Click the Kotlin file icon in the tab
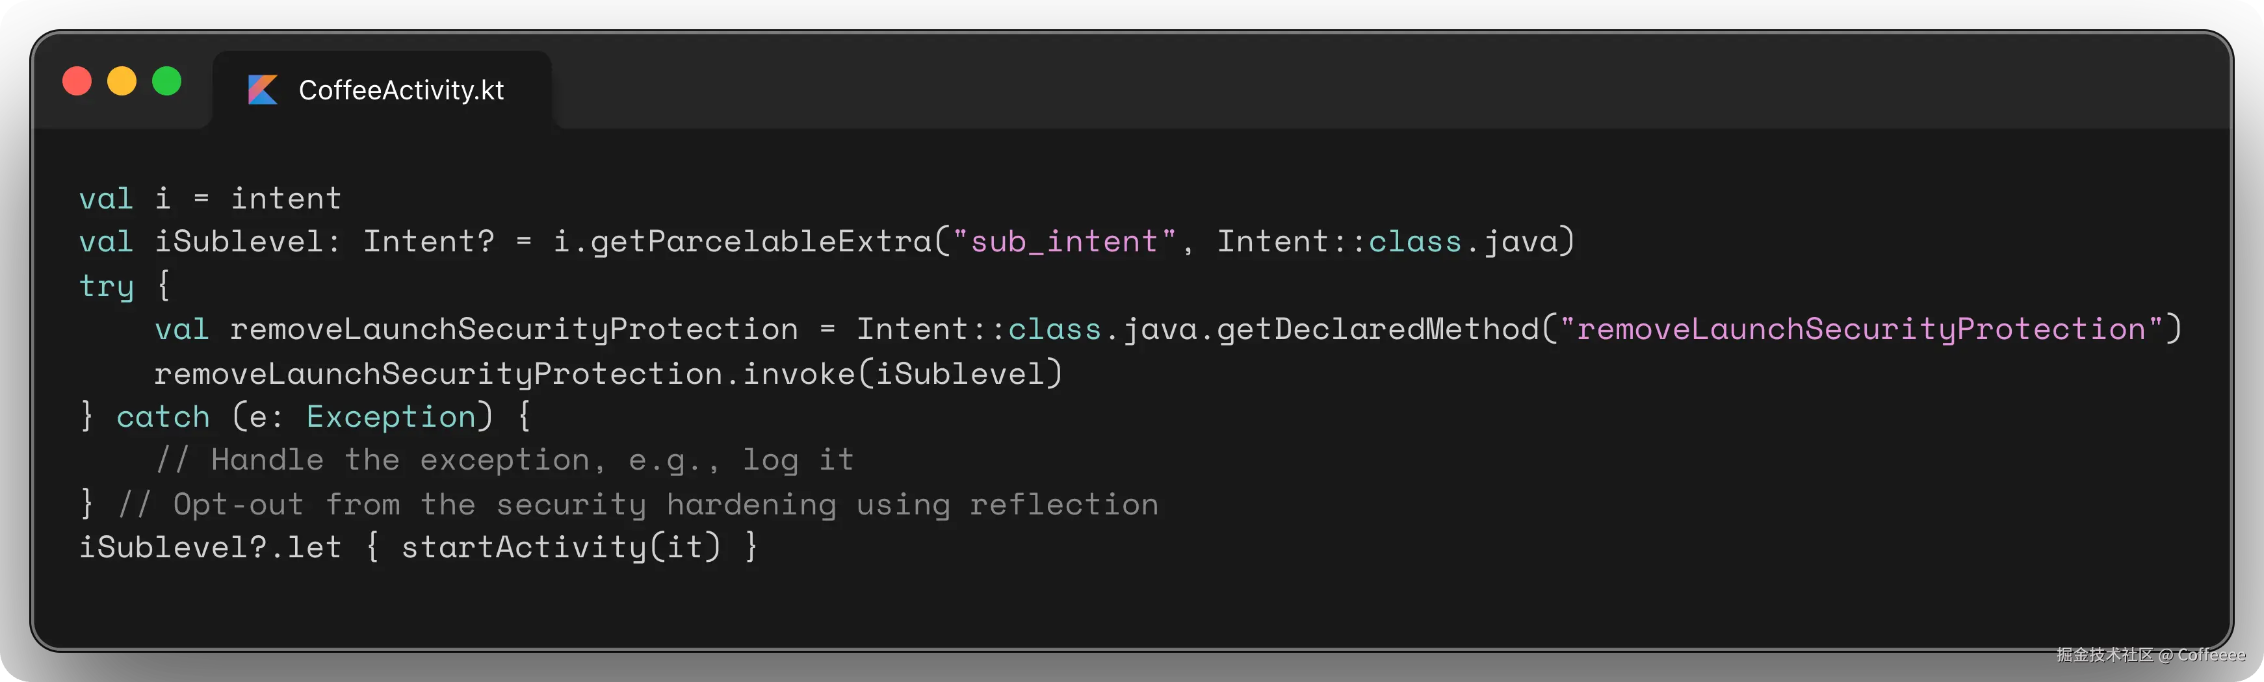Viewport: 2264px width, 682px height. 262,90
